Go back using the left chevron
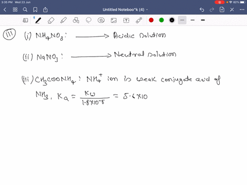This screenshot has height=185, width=247. pos(5,10)
